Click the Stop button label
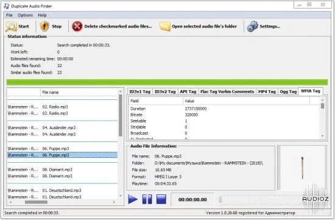The image size is (335, 220). (57, 27)
